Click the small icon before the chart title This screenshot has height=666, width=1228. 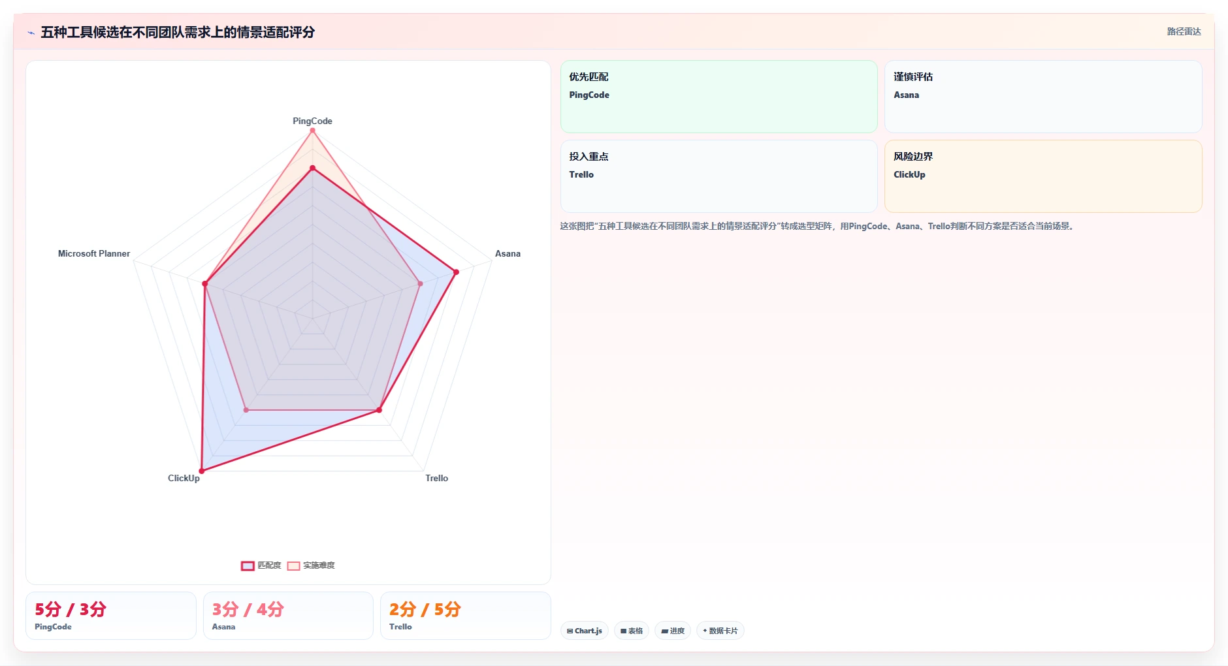point(31,33)
